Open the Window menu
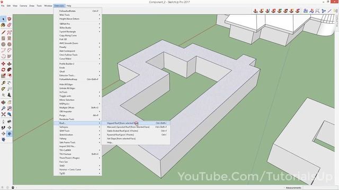339x190 pixels. 48,6
